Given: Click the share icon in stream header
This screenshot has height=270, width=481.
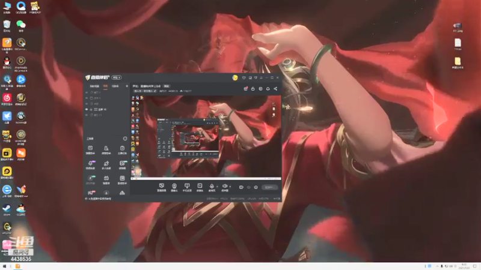Looking at the screenshot, I should tap(275, 89).
